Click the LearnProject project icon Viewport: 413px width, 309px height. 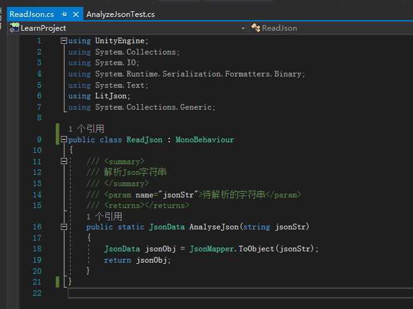[14, 28]
